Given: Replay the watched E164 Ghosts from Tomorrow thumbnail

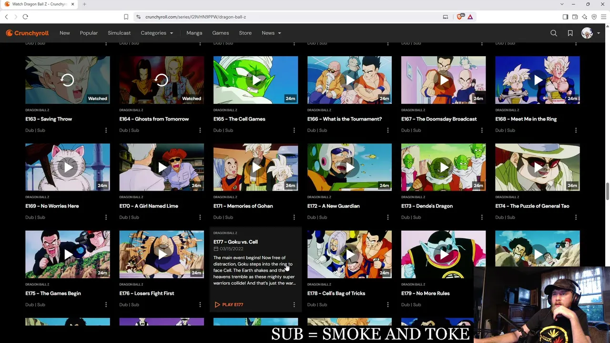Looking at the screenshot, I should (x=162, y=80).
